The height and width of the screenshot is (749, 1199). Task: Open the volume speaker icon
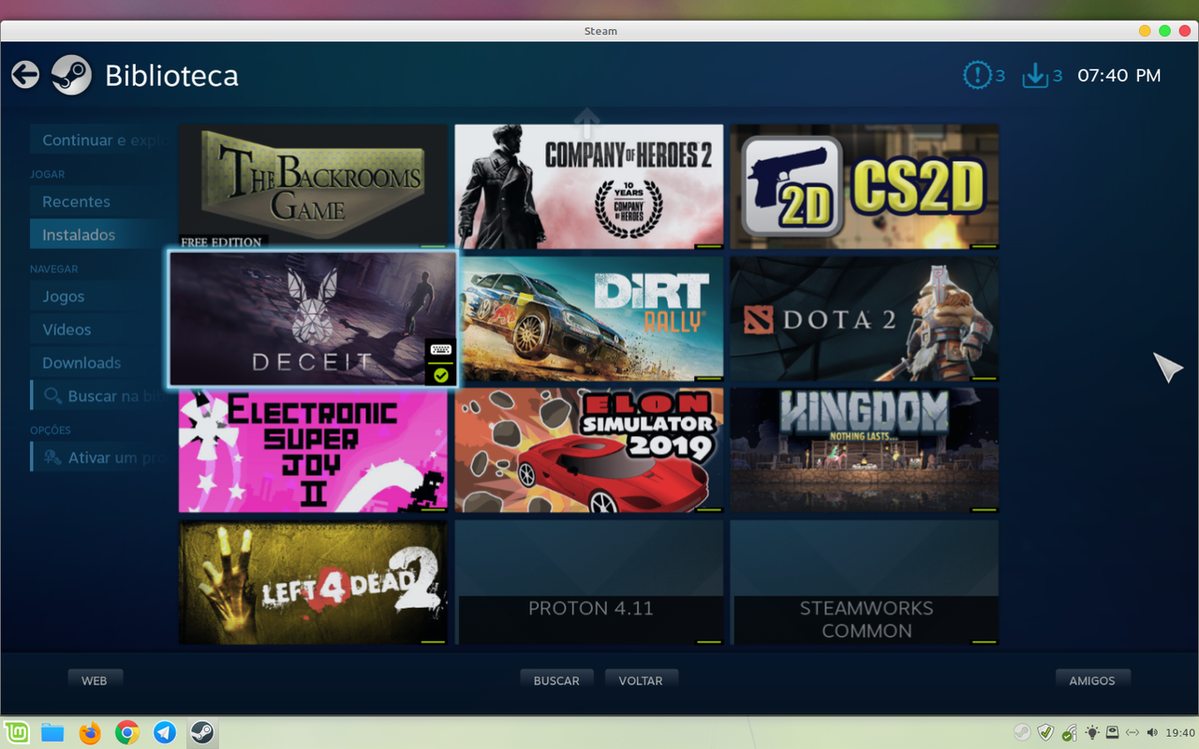pos(1152,732)
